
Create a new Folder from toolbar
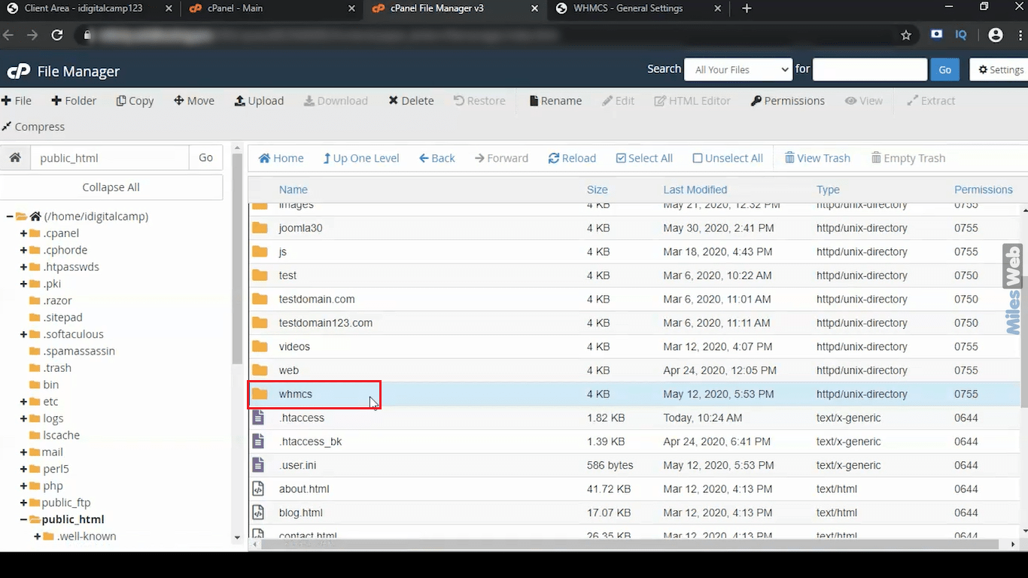tap(74, 101)
